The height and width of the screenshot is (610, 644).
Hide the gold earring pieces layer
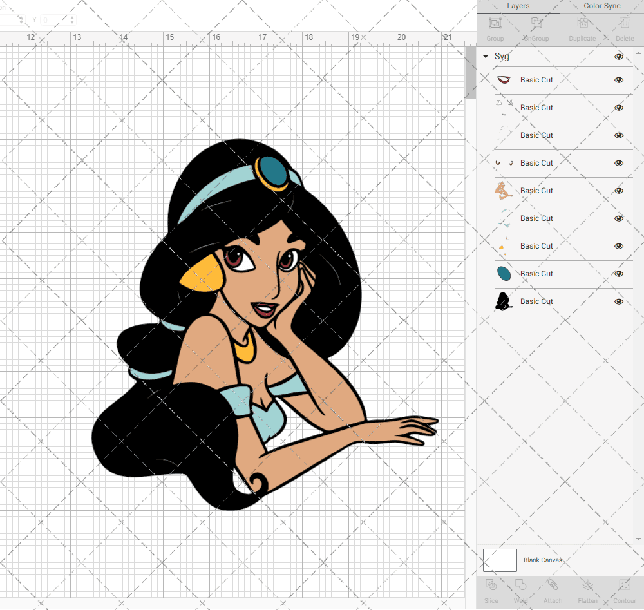619,246
